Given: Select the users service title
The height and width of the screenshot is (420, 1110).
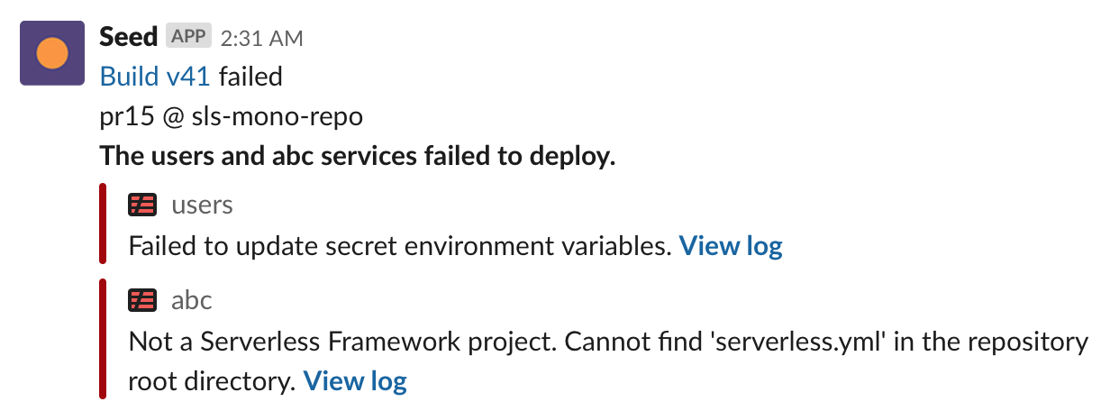Looking at the screenshot, I should point(202,205).
